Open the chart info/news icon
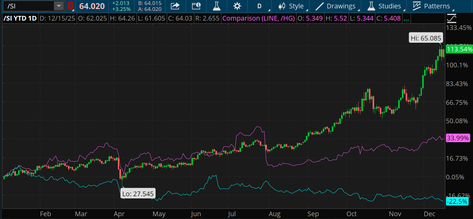 coord(196,6)
